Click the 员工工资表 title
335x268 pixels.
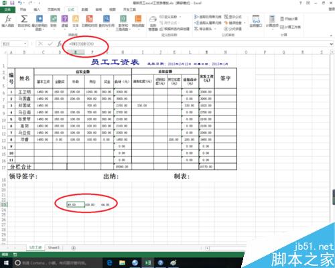(115, 62)
